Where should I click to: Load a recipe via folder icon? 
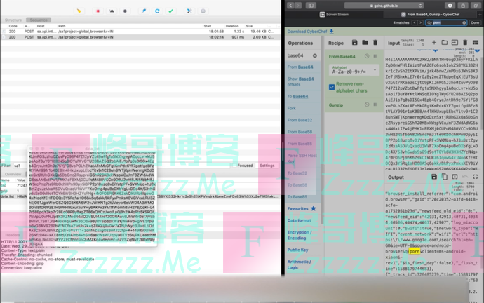tap(365, 43)
